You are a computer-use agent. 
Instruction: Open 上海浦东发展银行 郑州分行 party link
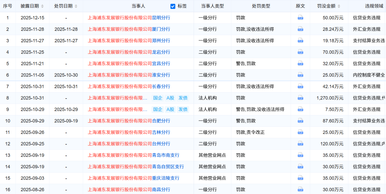[x=129, y=40]
